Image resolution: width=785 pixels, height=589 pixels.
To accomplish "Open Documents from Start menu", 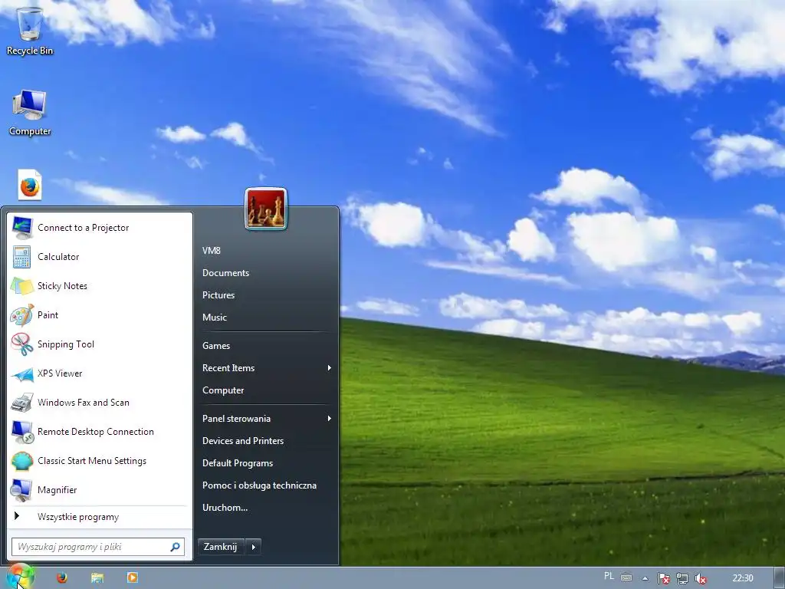I will point(226,273).
